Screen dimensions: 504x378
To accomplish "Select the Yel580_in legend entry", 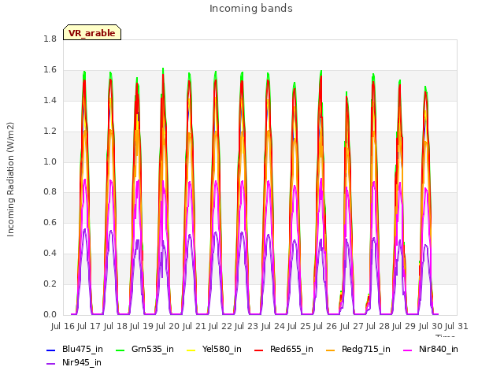I will click(x=214, y=349).
